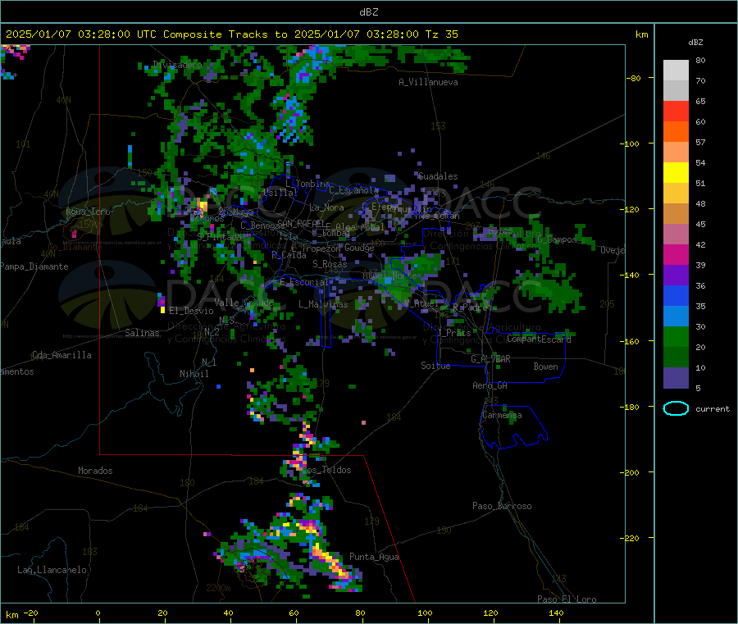Click the 'Composite Tracks to' header text
738x624 pixels.
225,34
